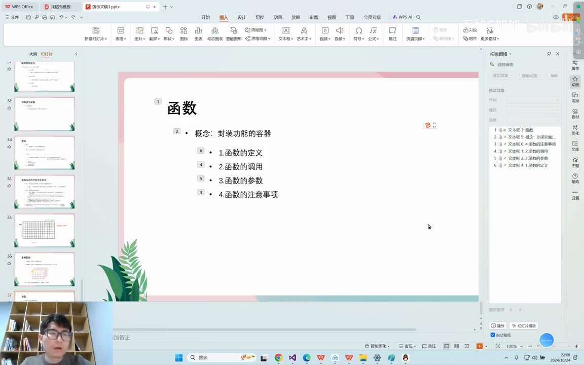
Task: Add a comment with 批注 ribbon icon
Action: pyautogui.click(x=392, y=30)
